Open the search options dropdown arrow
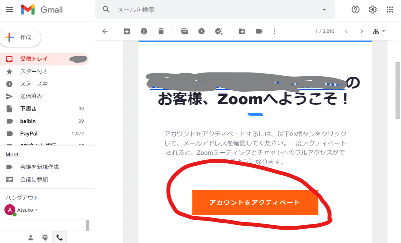This screenshot has width=401, height=243. coord(323,9)
